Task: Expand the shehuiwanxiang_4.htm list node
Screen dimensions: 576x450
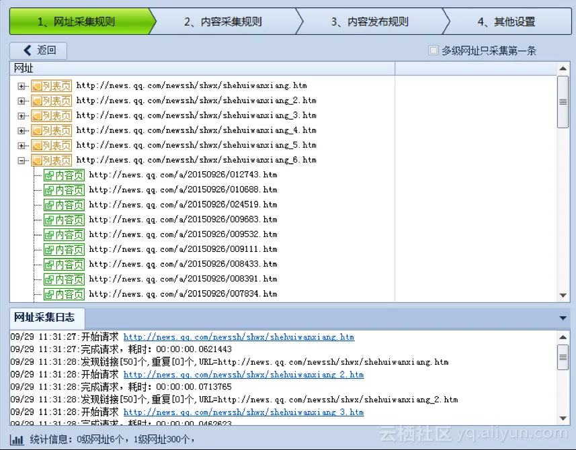Action: tap(22, 131)
